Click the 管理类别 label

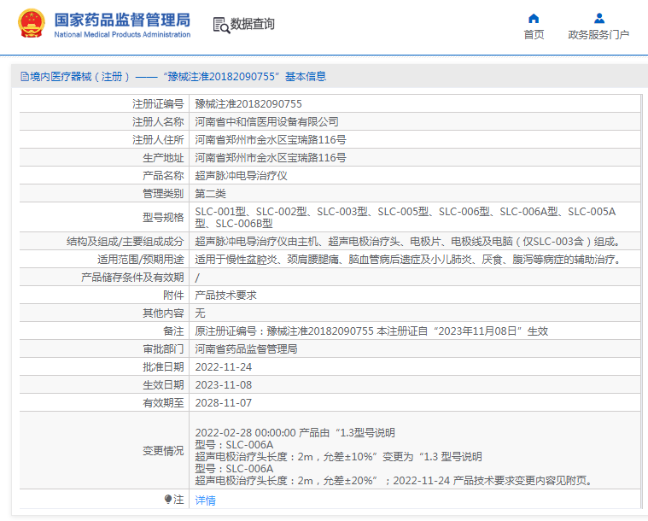(x=163, y=194)
